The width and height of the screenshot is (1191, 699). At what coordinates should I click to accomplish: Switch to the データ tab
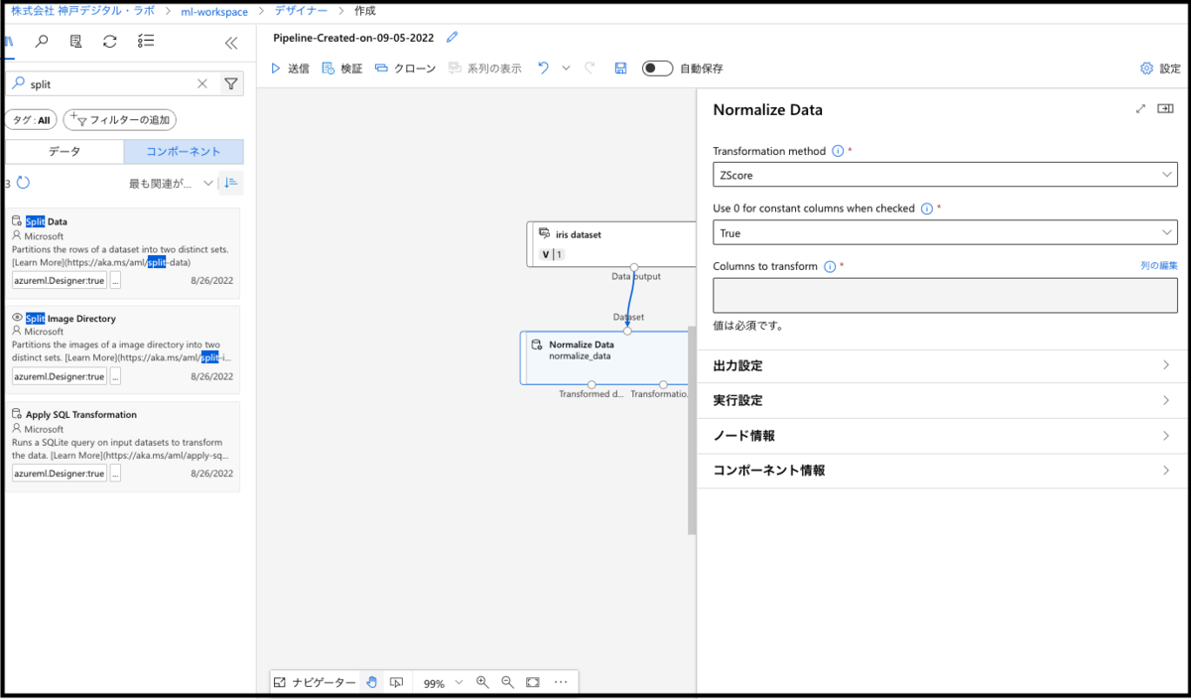65,152
